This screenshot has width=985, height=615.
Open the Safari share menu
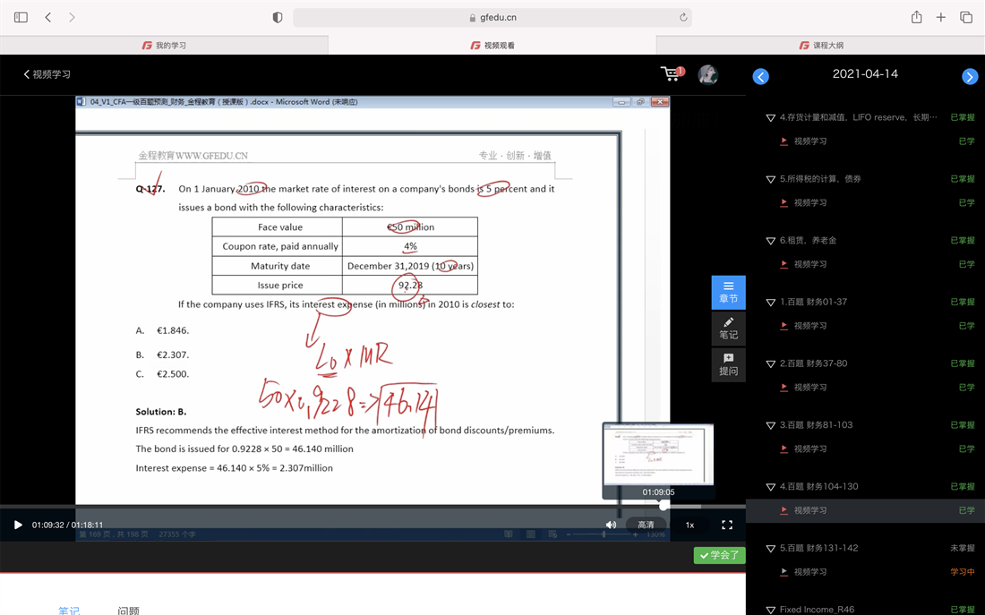(917, 17)
